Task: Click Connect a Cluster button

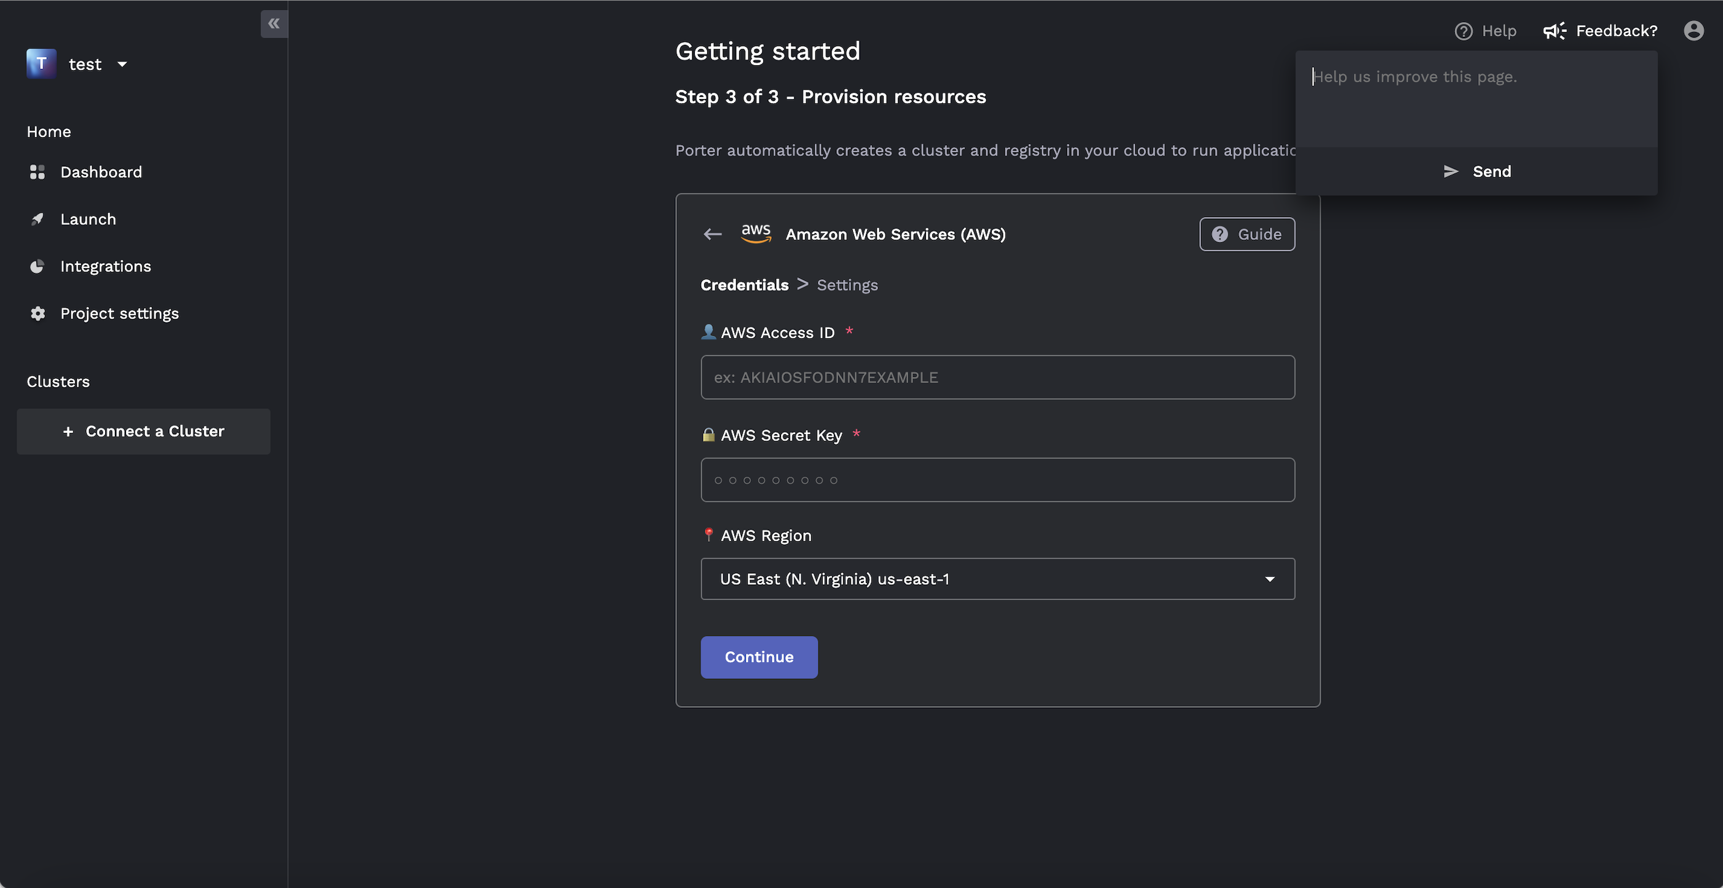Action: [143, 431]
